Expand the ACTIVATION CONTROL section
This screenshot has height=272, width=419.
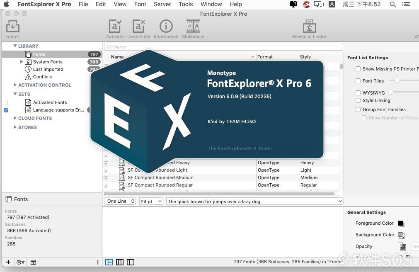(x=15, y=85)
